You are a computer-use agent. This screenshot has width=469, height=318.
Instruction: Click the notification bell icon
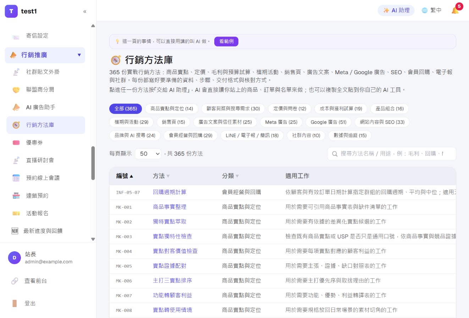tap(455, 10)
